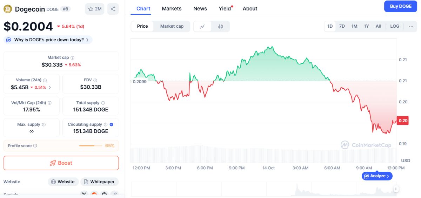This screenshot has height=198, width=421.
Task: Select the All time range
Action: click(x=378, y=26)
